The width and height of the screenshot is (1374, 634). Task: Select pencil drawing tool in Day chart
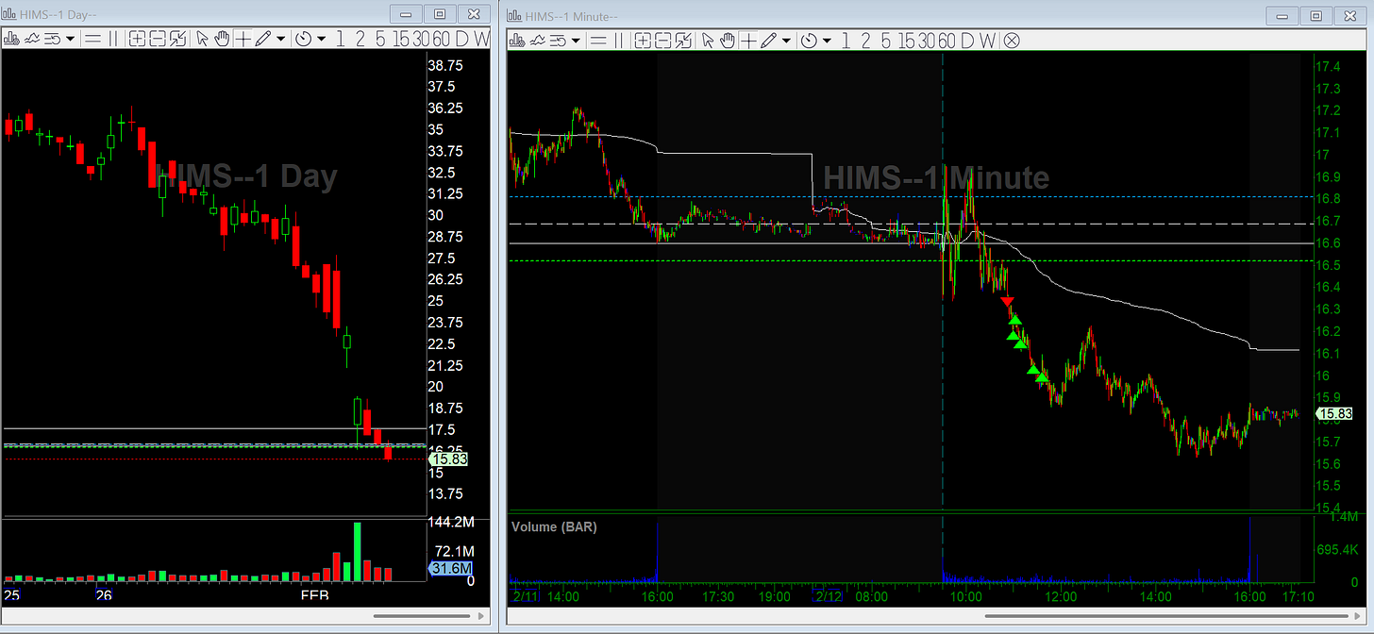263,39
